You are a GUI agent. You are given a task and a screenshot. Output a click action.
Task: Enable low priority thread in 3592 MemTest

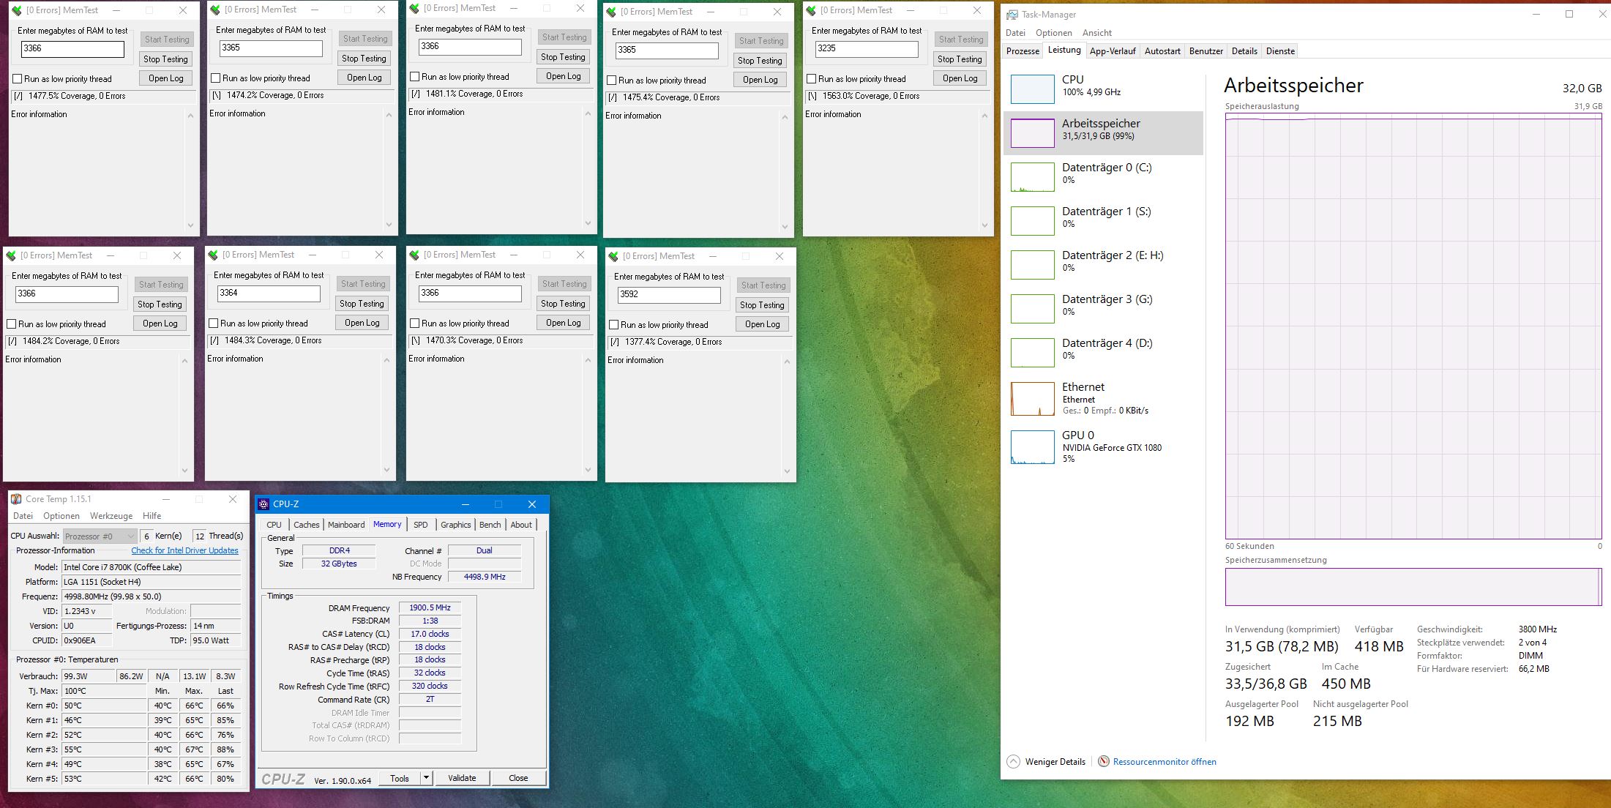tap(614, 325)
